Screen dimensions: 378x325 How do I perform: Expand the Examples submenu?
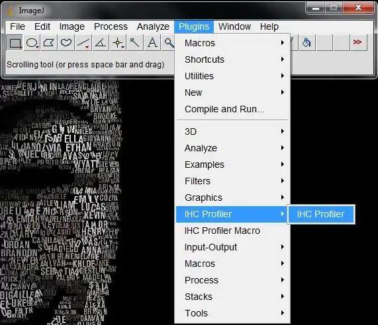click(232, 164)
